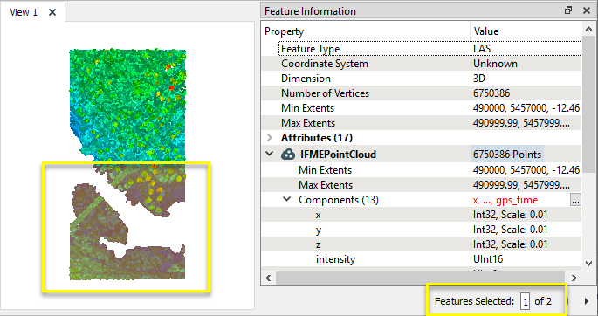Screen dimensions: 598x316
Task: Click the Unknown coordinate system value
Action: (x=495, y=64)
